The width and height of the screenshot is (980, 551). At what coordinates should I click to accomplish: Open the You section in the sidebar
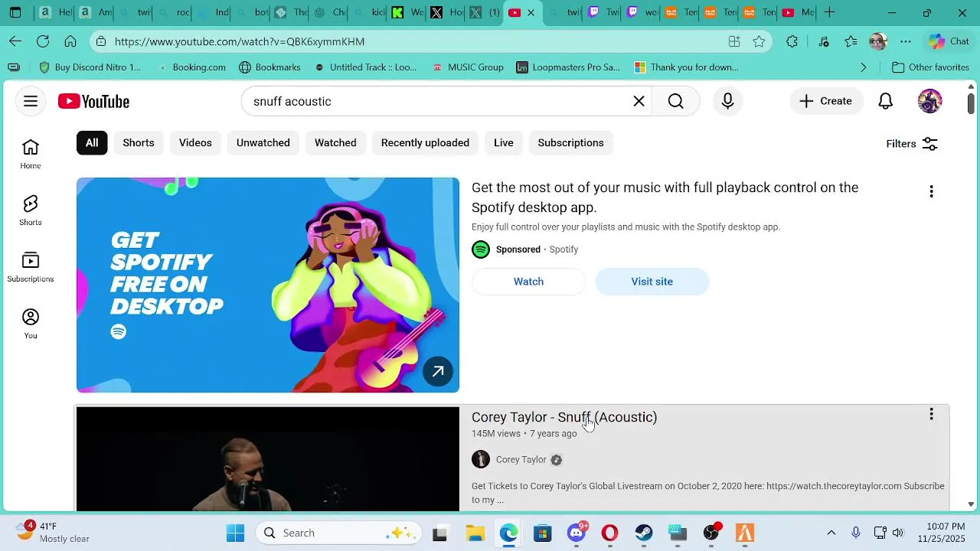(x=31, y=324)
